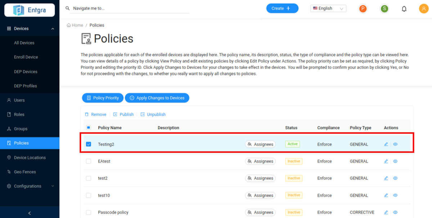Click the Unpublish link
The image size is (432, 218).
pyautogui.click(x=153, y=114)
